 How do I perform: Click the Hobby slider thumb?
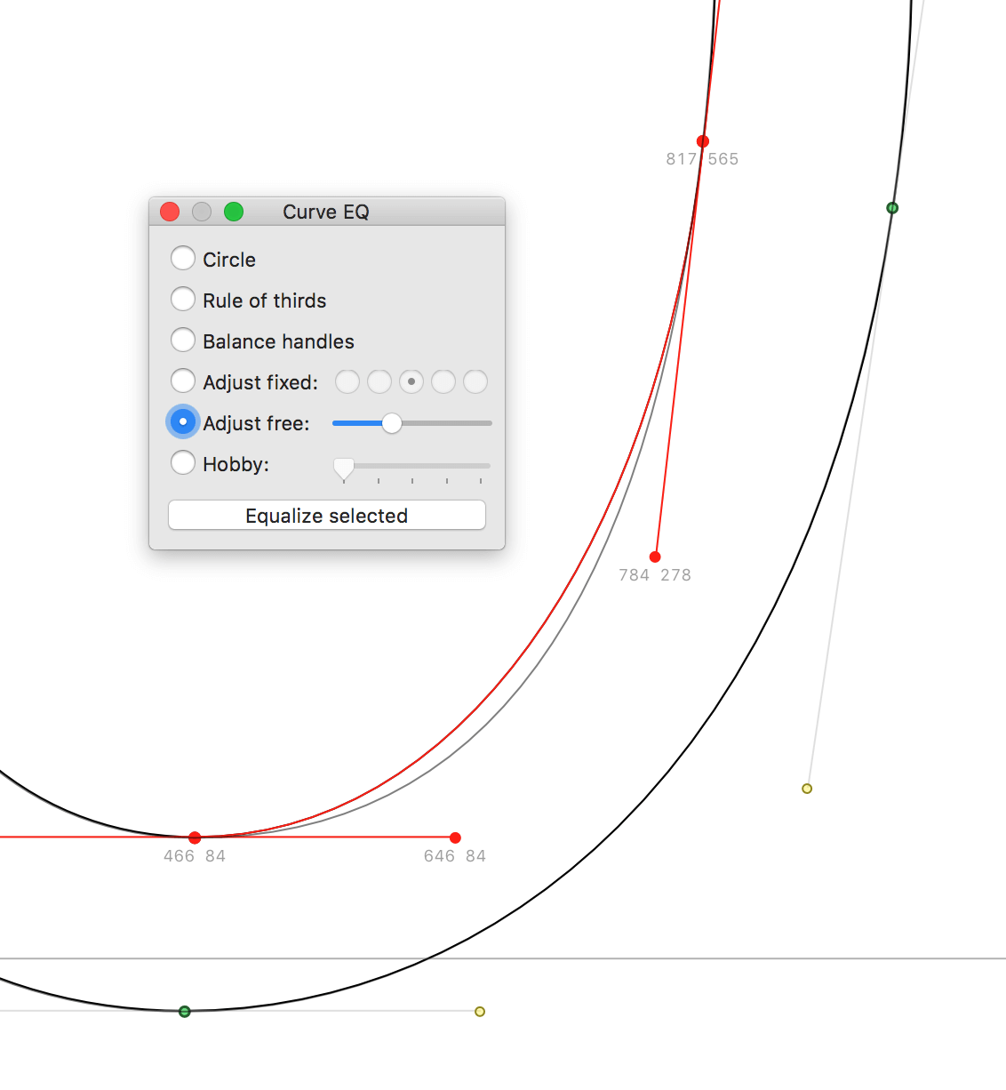(x=343, y=469)
